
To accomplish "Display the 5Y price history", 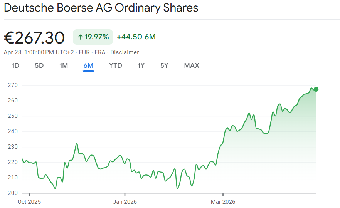I will tap(165, 65).
